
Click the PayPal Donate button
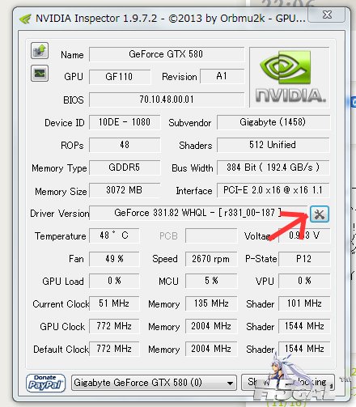pos(45,383)
